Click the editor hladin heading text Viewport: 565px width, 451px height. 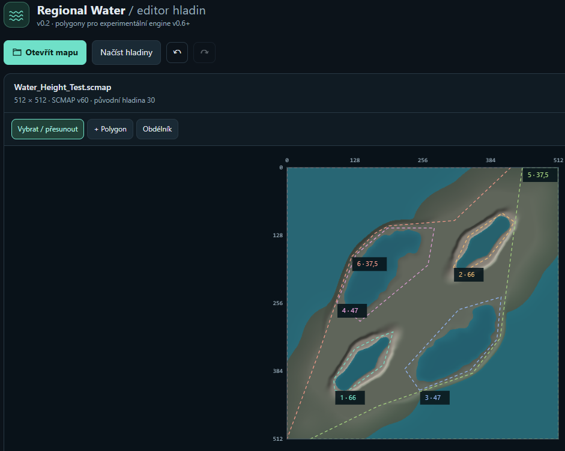[171, 10]
